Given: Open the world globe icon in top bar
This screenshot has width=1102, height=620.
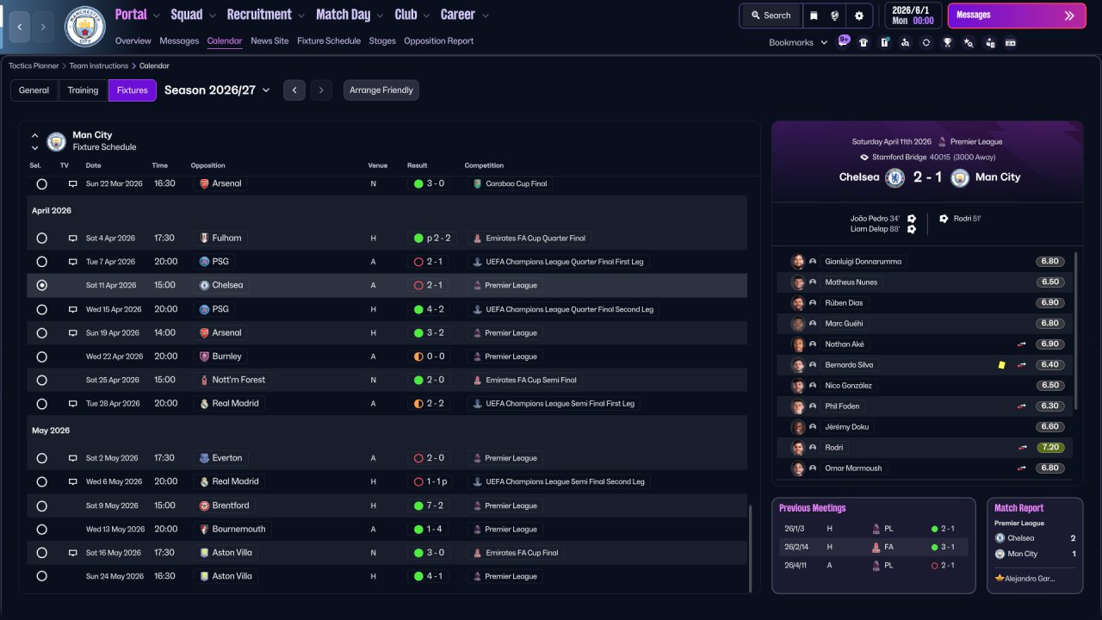Looking at the screenshot, I should tap(835, 15).
